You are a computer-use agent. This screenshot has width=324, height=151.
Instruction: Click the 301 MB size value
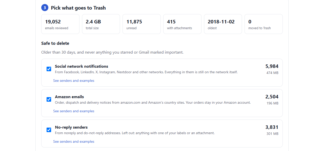272,134
